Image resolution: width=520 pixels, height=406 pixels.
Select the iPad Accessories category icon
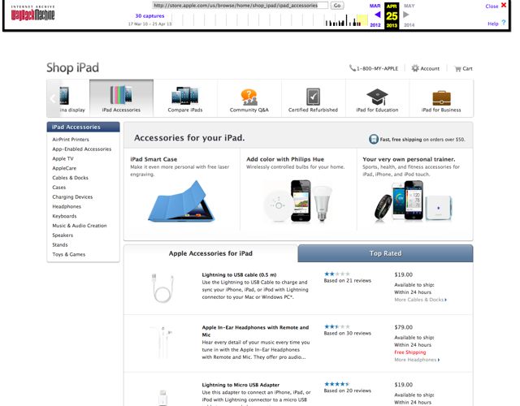pyautogui.click(x=121, y=95)
